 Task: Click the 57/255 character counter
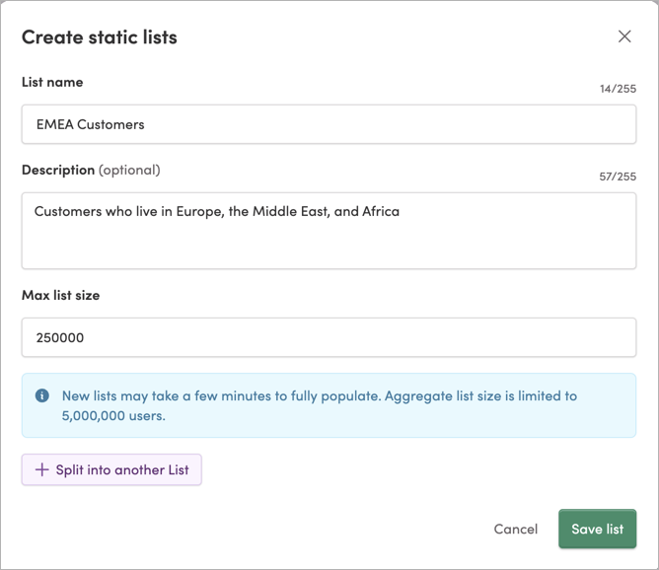point(618,177)
